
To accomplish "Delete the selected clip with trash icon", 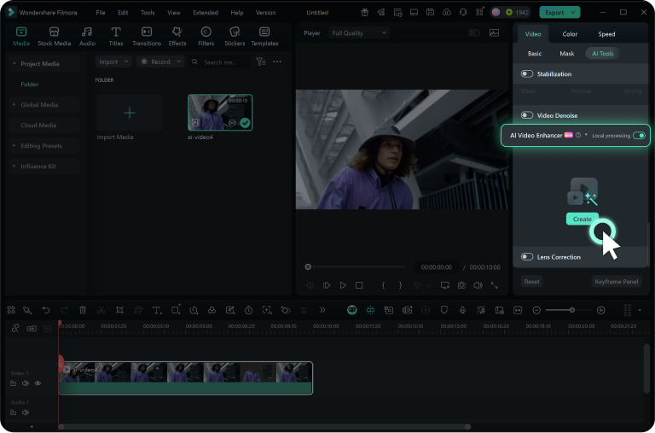I will coord(83,310).
